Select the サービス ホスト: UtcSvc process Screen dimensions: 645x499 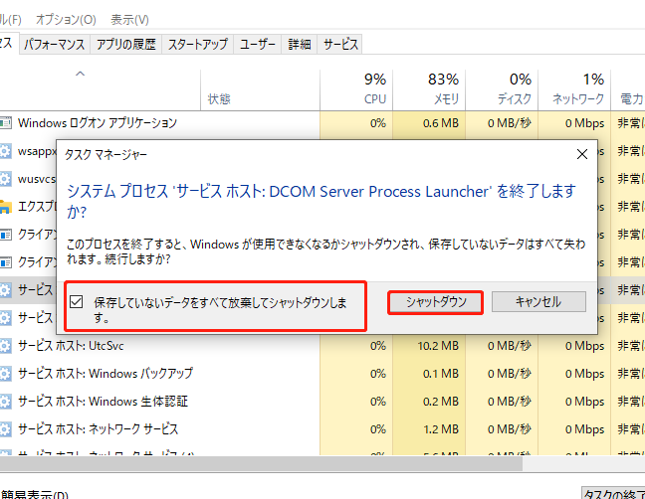coord(322,346)
